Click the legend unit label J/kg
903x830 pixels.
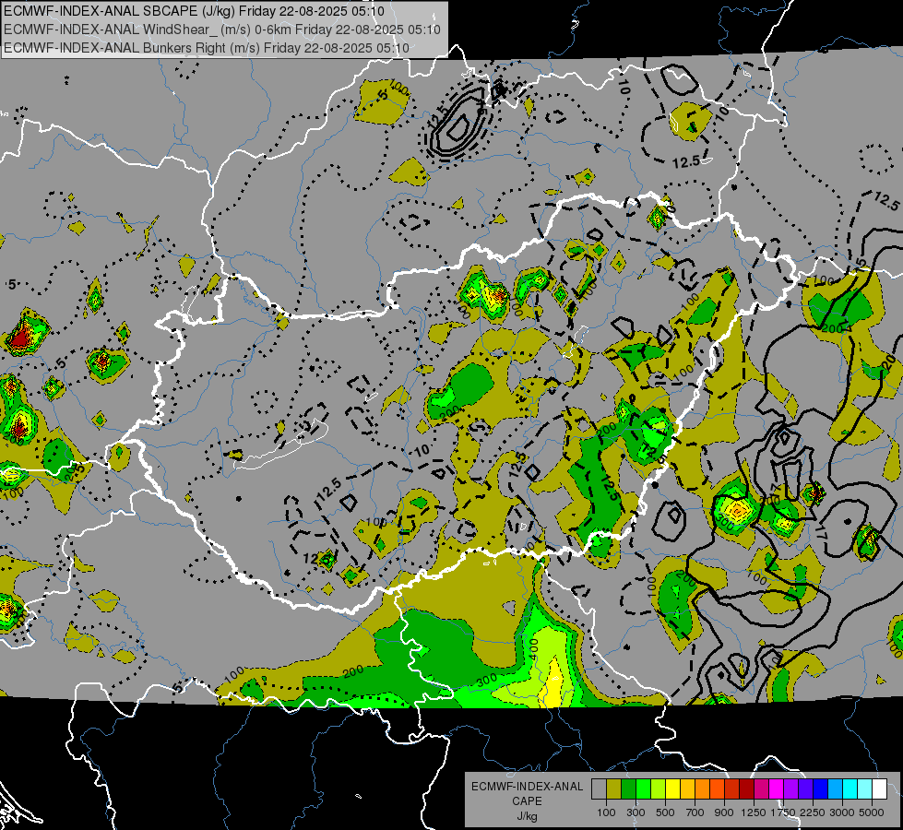click(527, 816)
